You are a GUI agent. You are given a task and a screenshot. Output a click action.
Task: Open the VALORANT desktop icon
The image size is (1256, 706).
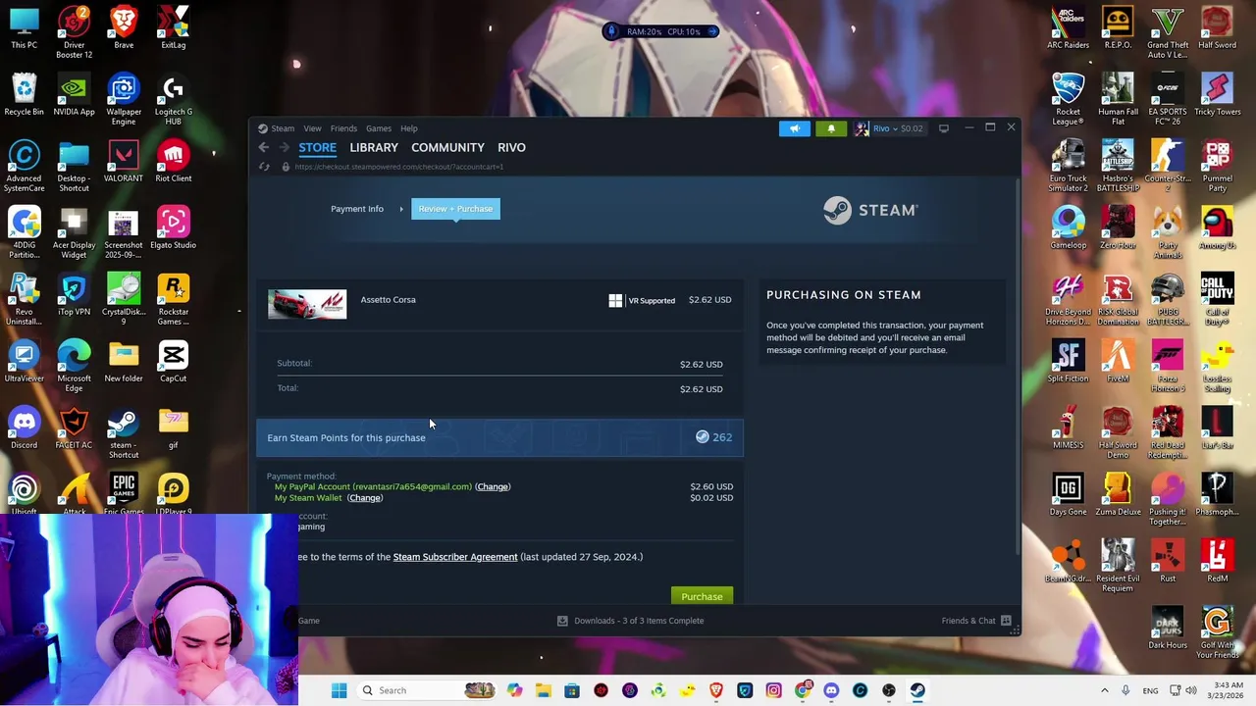(x=124, y=161)
